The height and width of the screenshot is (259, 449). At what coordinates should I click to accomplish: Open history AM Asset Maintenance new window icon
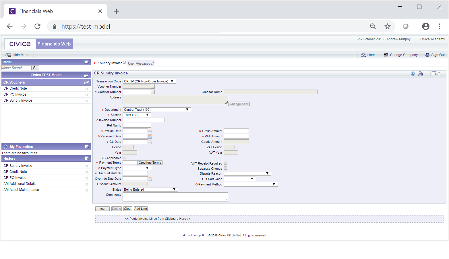click(x=87, y=190)
